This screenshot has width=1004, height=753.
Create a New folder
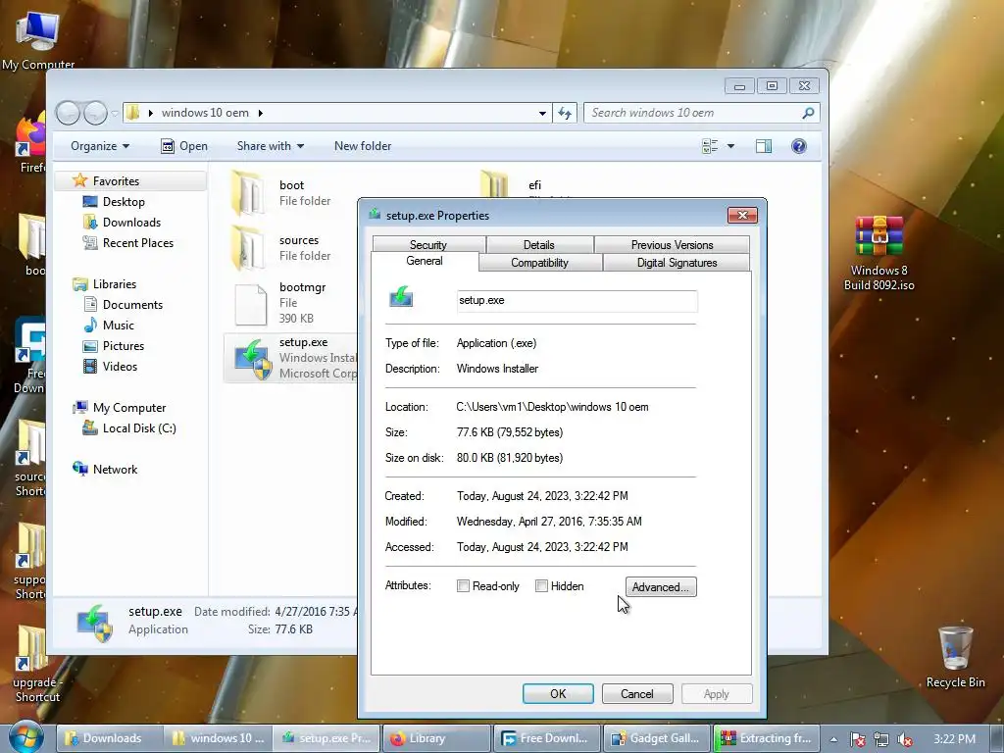coord(363,146)
